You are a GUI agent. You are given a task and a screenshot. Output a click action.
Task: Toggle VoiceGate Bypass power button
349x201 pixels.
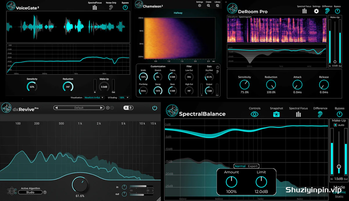point(125,7)
